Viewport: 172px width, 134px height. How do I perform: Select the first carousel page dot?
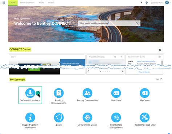click(101, 71)
